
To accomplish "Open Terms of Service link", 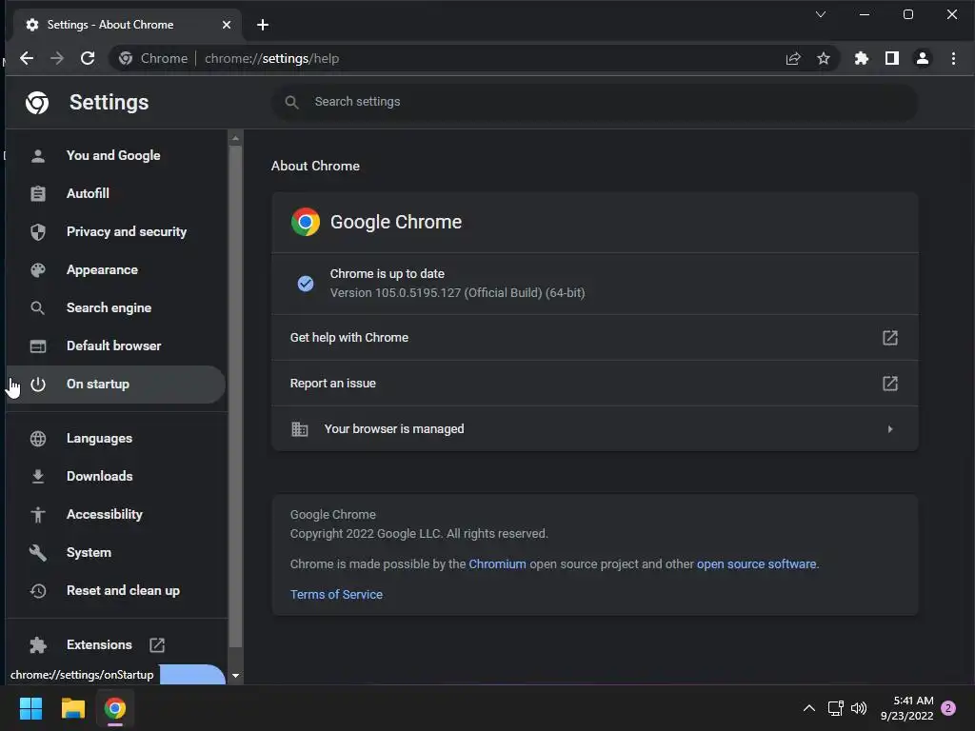I will click(x=336, y=594).
